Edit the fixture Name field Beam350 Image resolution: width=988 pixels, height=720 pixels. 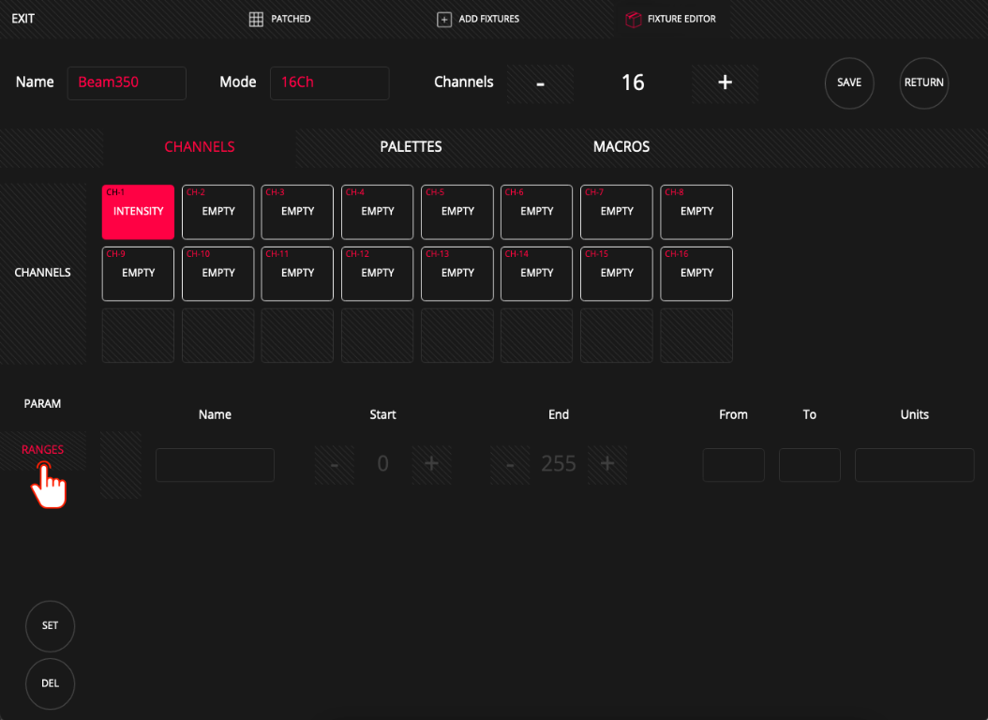tap(127, 83)
